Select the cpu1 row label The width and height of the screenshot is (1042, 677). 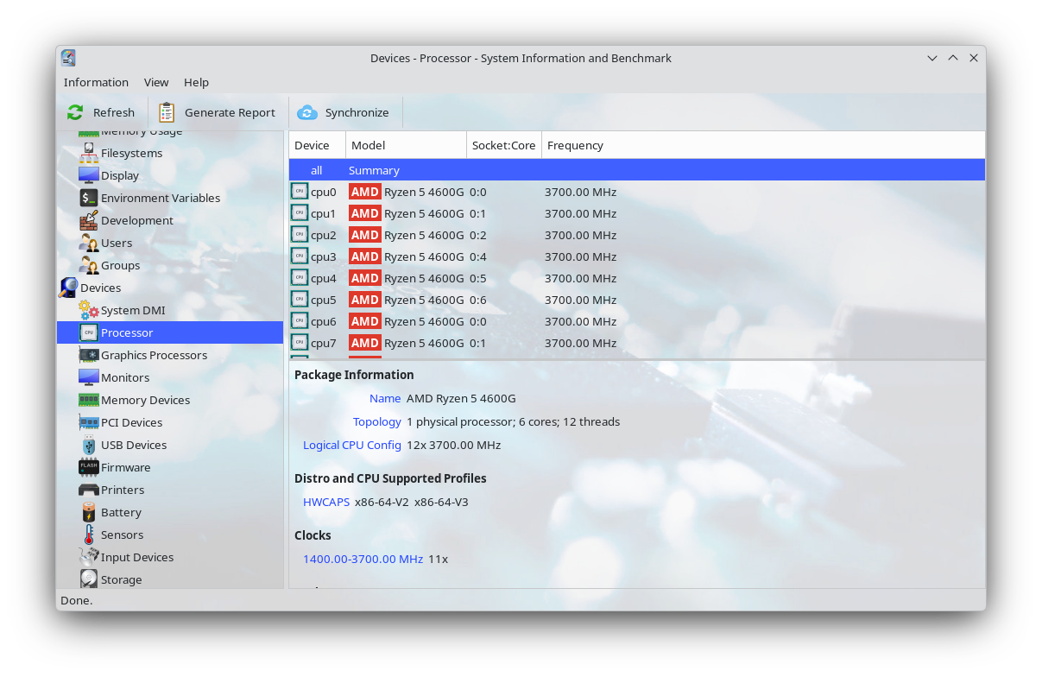click(324, 213)
